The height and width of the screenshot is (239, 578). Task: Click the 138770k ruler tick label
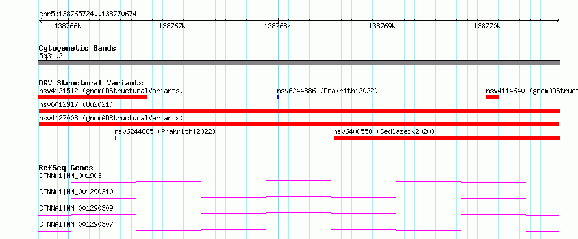487,27
